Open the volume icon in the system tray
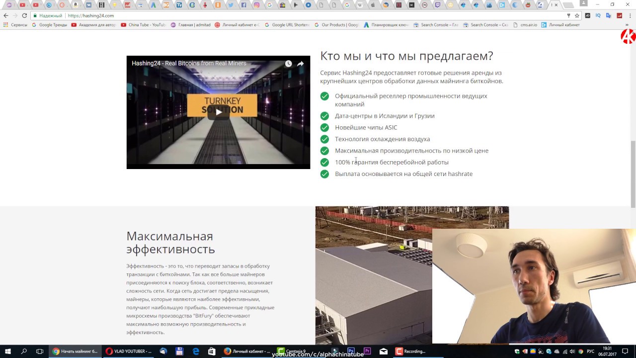The height and width of the screenshot is (358, 636). [572, 351]
